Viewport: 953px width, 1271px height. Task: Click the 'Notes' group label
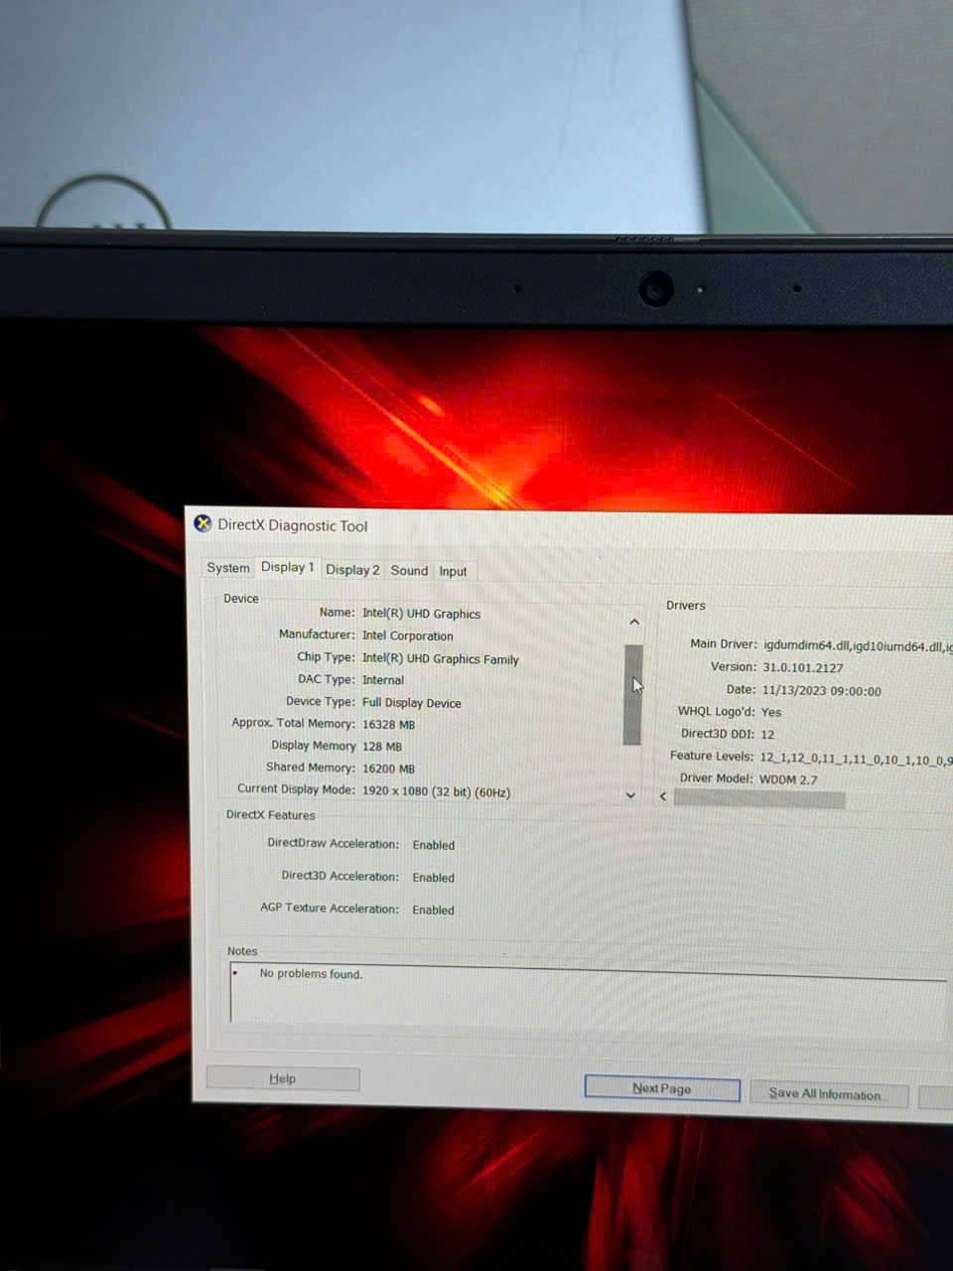[242, 951]
